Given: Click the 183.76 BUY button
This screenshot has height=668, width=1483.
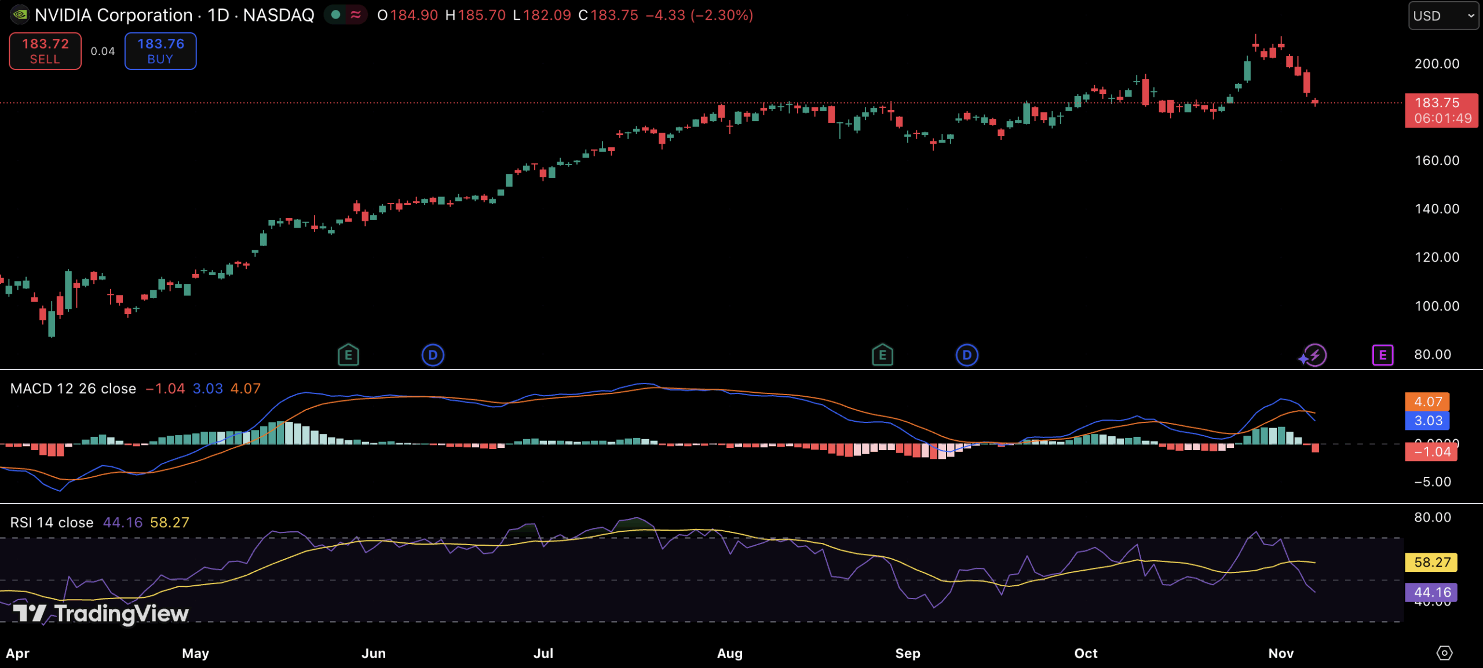Looking at the screenshot, I should (160, 51).
